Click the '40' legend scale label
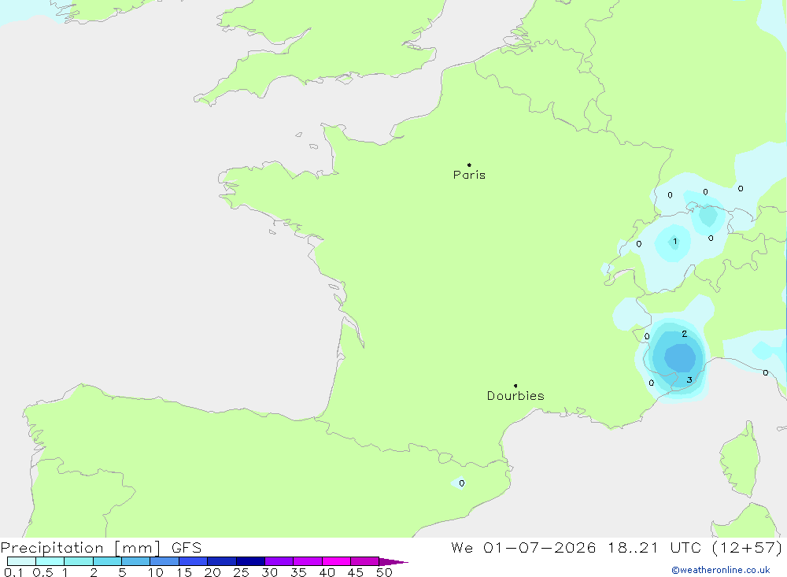Image resolution: width=787 pixels, height=577 pixels. (327, 572)
